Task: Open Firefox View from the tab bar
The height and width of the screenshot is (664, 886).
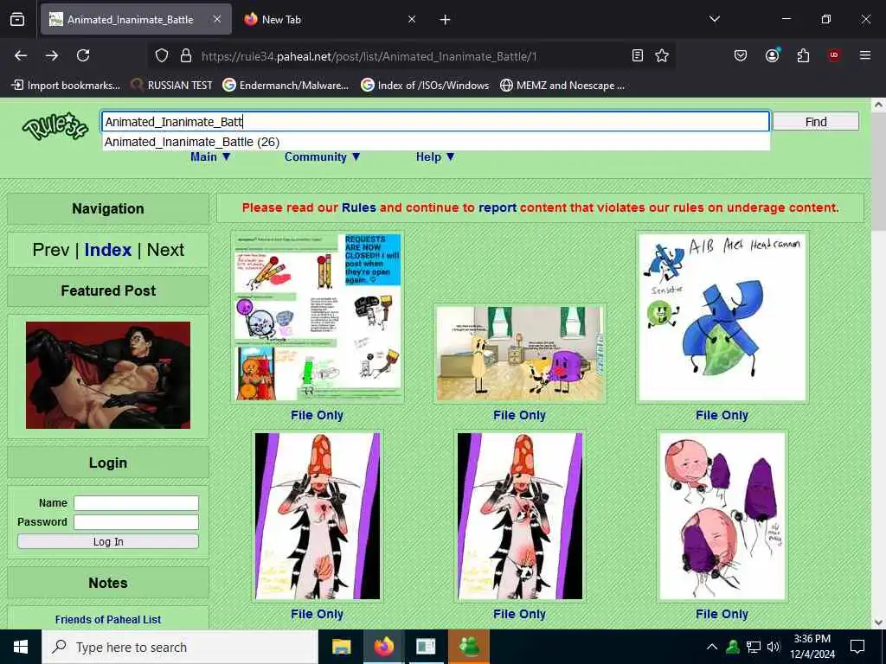Action: tap(17, 19)
